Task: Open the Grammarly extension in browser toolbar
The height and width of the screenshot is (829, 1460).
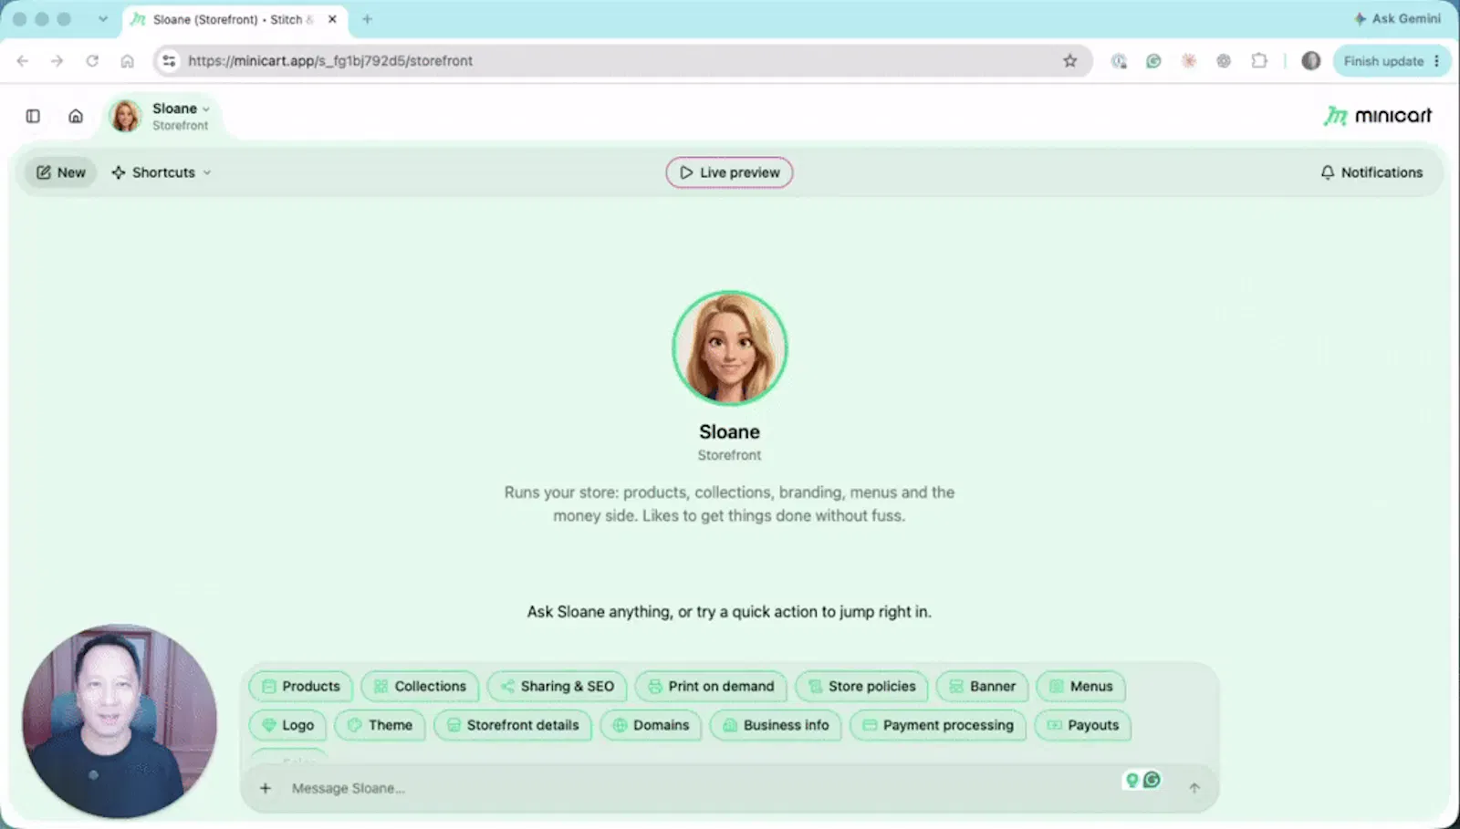Action: pos(1153,61)
